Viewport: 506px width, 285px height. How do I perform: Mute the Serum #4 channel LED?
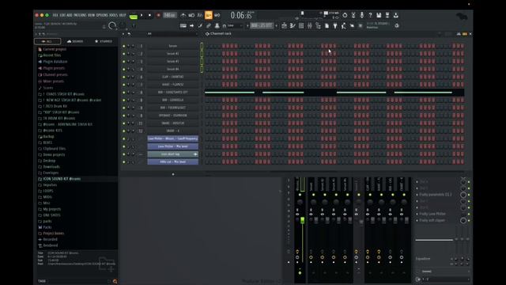[x=124, y=69]
